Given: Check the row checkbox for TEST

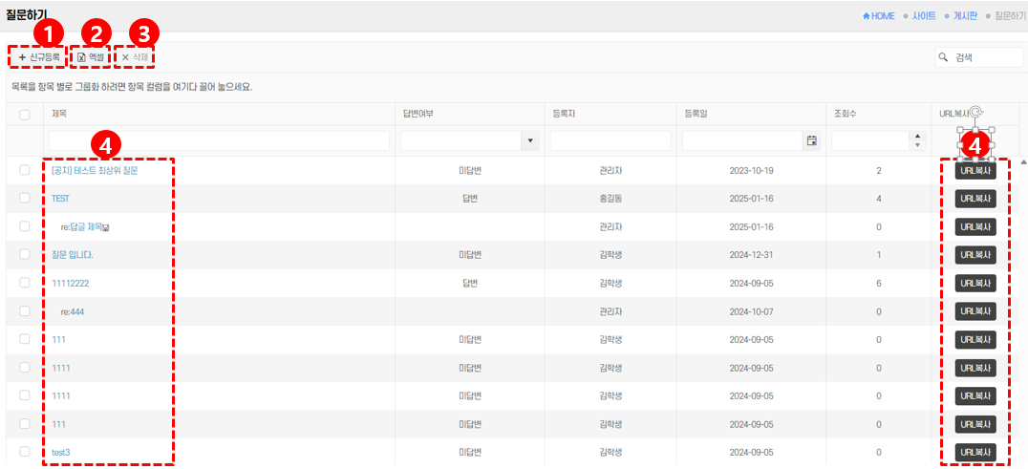Looking at the screenshot, I should [x=25, y=199].
